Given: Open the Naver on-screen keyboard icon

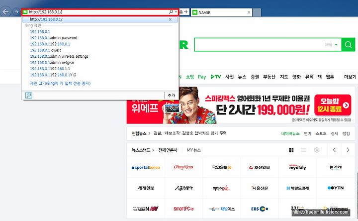Looking at the screenshot, I should coord(328,45).
